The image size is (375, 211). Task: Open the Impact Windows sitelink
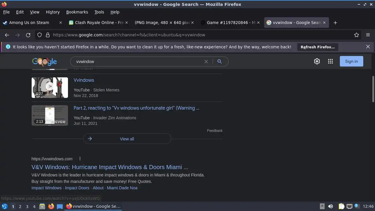point(47,188)
